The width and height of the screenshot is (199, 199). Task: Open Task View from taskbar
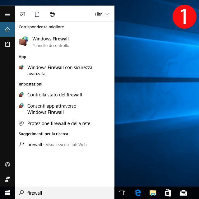click(122, 193)
